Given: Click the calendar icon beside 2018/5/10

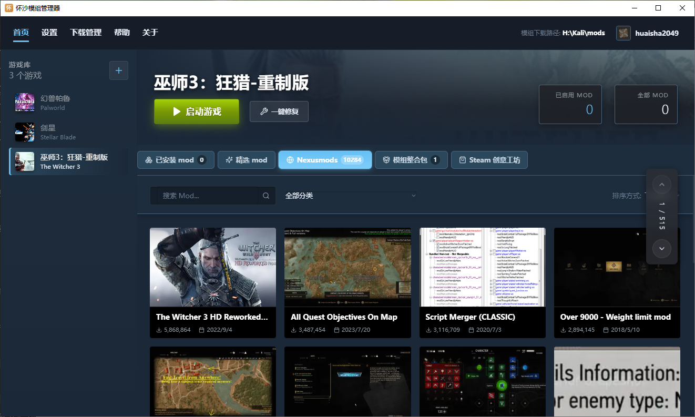Looking at the screenshot, I should coord(606,330).
